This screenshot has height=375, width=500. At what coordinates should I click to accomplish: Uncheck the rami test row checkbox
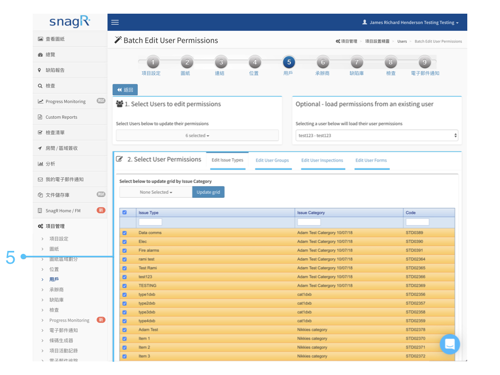125,260
